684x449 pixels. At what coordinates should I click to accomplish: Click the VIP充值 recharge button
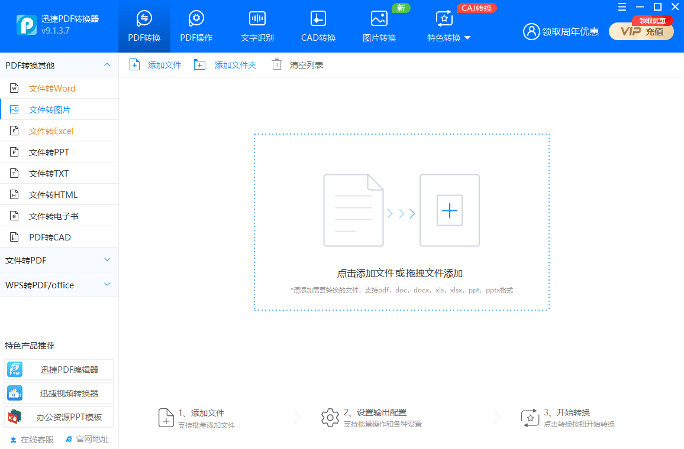(x=641, y=32)
